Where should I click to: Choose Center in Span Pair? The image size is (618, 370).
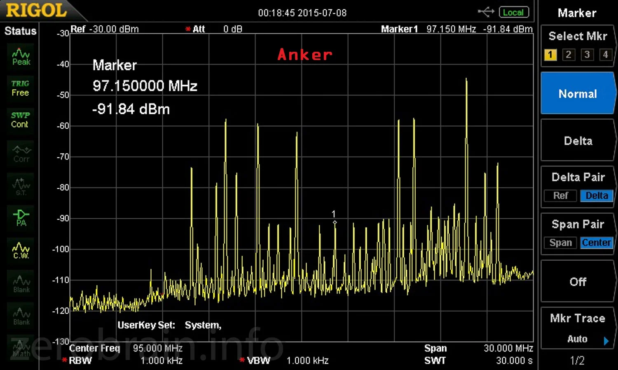(597, 243)
